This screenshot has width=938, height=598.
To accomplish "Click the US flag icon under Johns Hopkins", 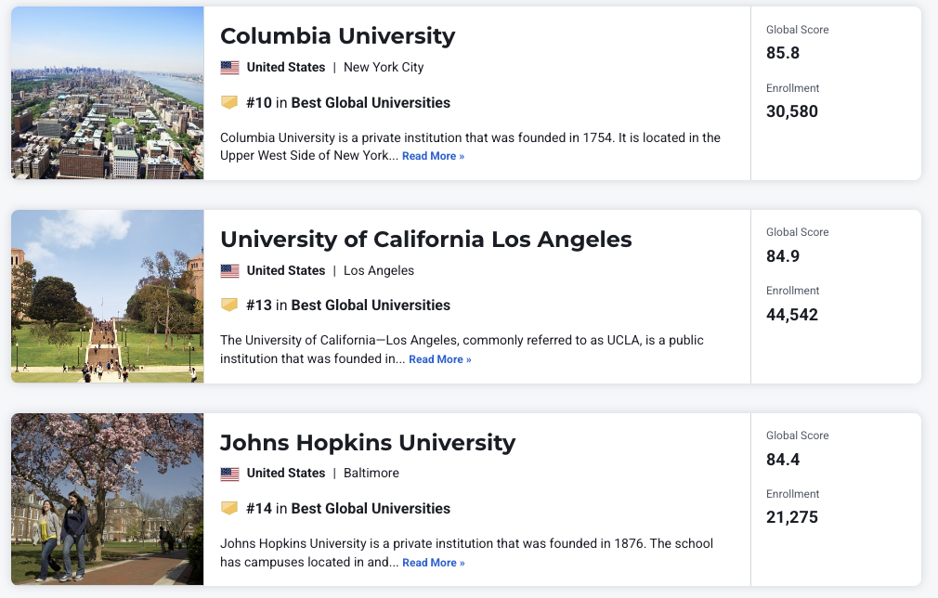I will pyautogui.click(x=229, y=474).
